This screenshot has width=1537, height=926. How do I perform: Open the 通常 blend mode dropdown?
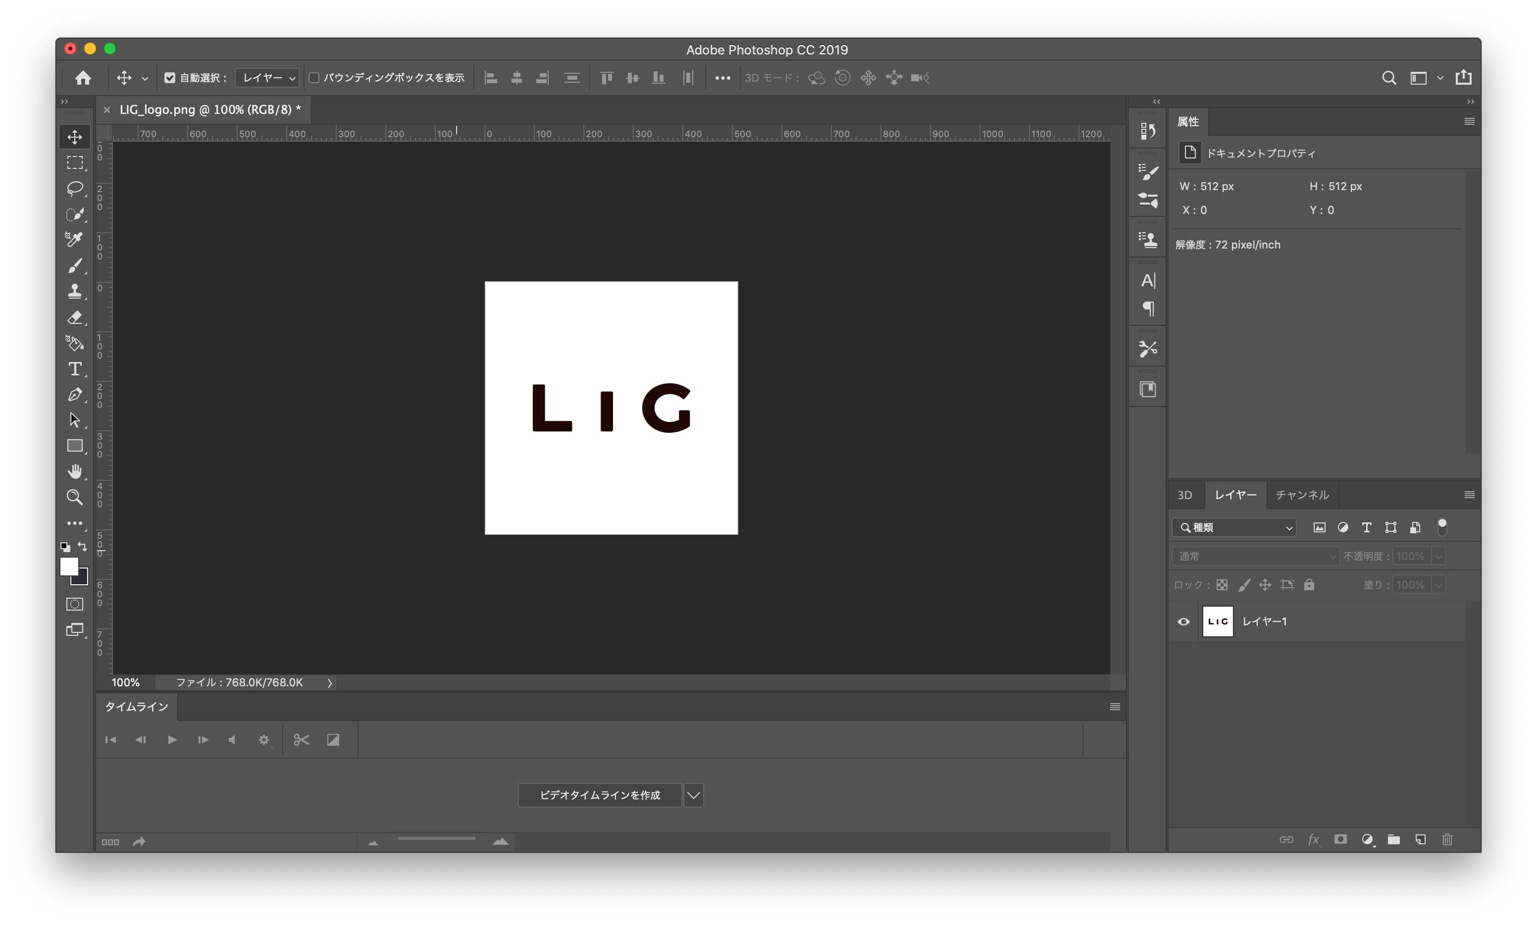tap(1255, 556)
